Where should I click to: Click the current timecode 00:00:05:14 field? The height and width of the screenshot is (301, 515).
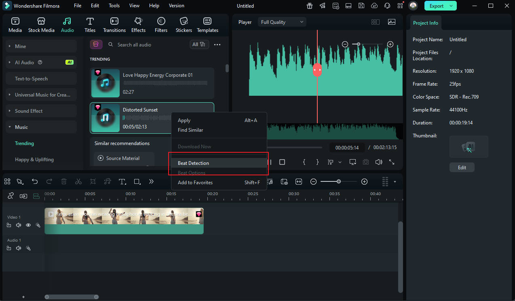(347, 147)
